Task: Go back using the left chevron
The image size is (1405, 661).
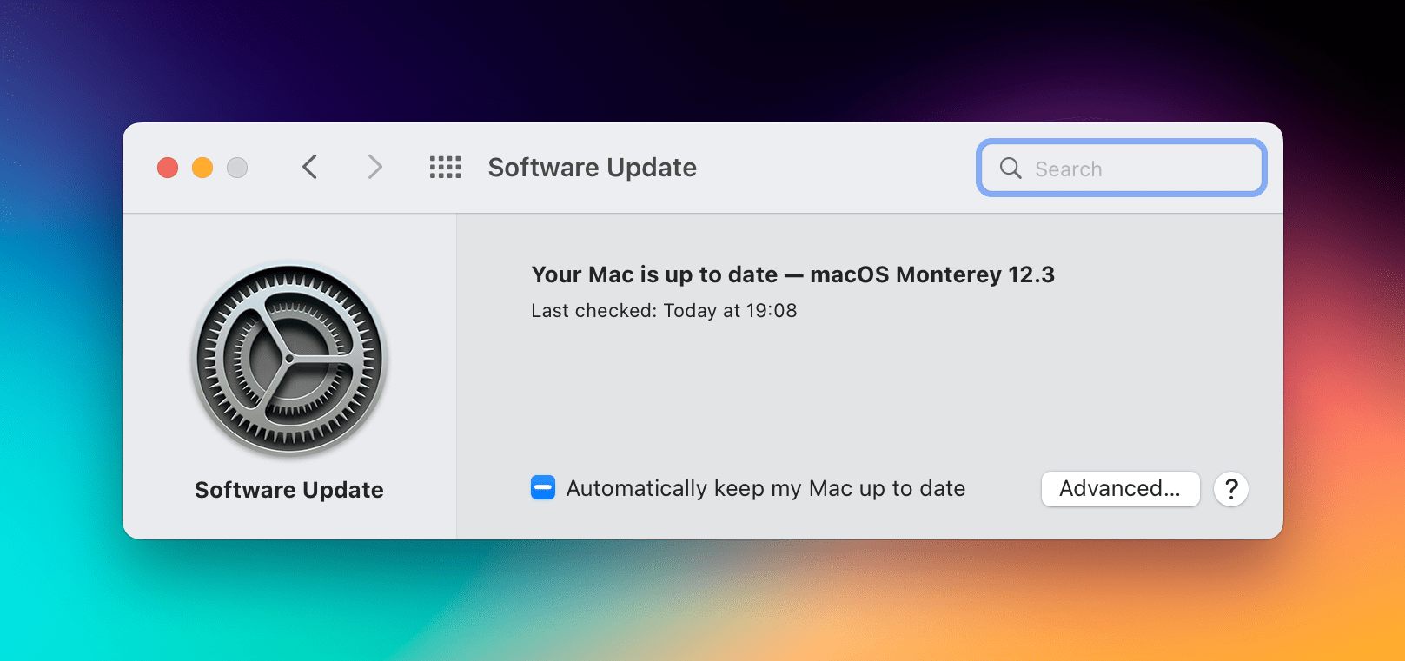Action: (309, 167)
